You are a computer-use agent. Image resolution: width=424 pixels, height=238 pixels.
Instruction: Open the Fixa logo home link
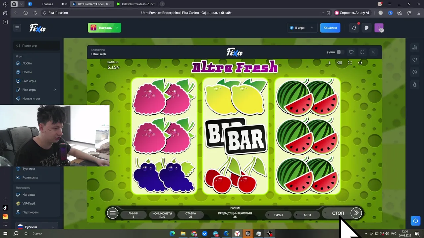click(x=37, y=28)
